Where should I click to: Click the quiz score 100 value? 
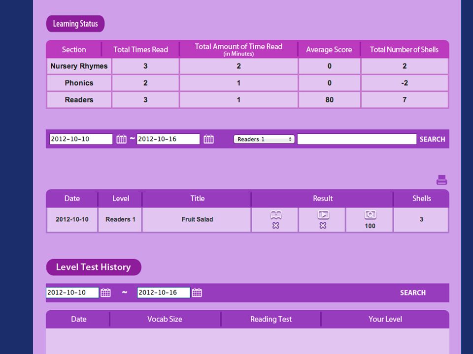[370, 226]
